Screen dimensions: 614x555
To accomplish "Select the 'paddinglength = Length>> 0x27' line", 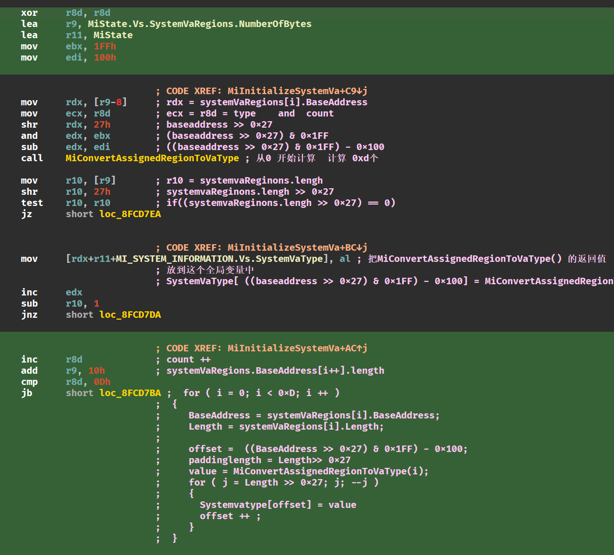I will click(270, 460).
